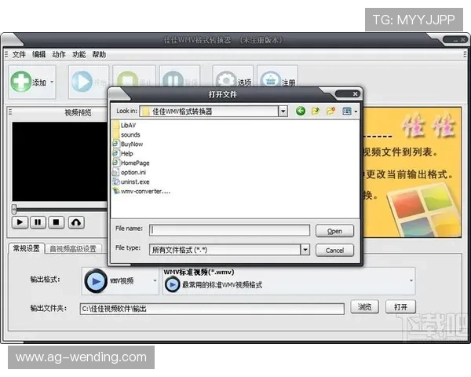Expand the arrow beside the 添加 button
This screenshot has width=471, height=377.
52,82
